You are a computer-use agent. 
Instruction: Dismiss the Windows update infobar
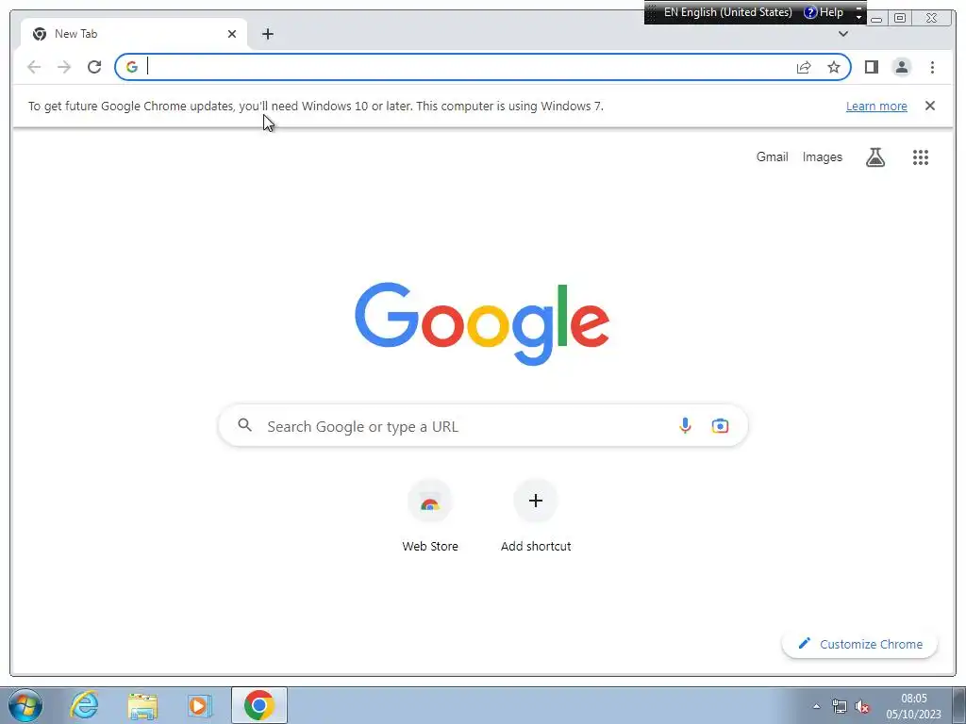(929, 106)
